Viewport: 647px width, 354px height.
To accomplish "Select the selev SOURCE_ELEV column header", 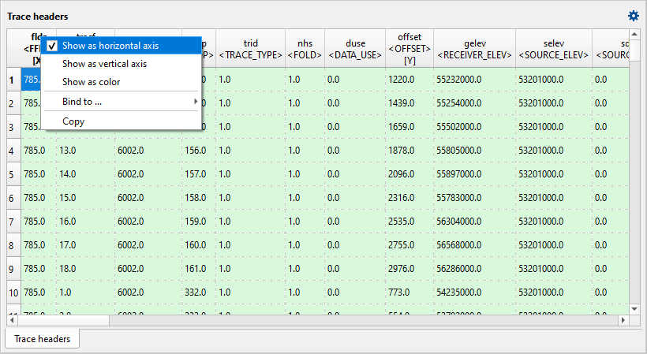I will point(553,48).
